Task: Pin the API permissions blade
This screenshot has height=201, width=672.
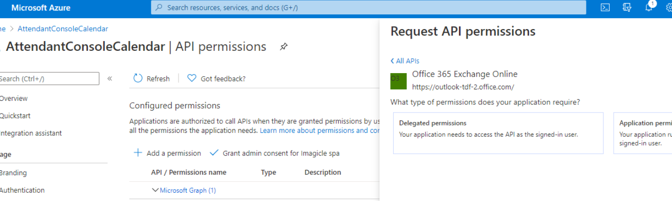Action: click(283, 47)
